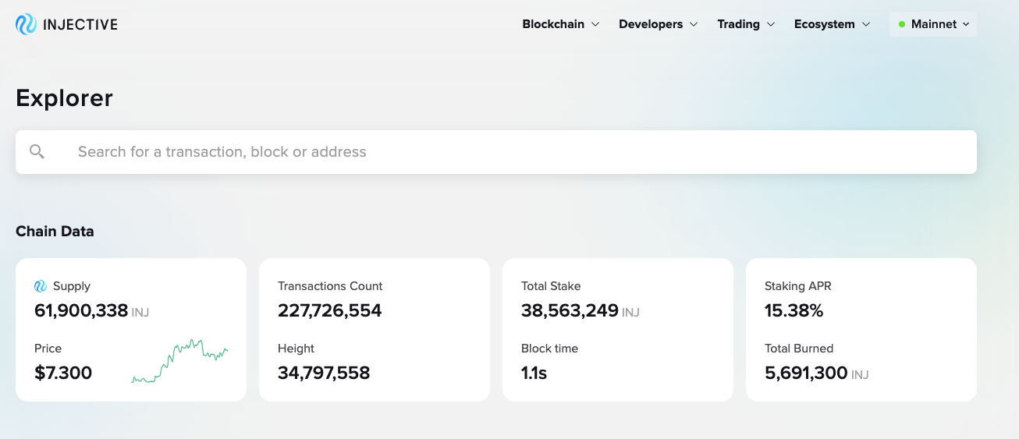Click the INJ icon beside Supply
Screen dimensions: 1019x439
(x=41, y=286)
